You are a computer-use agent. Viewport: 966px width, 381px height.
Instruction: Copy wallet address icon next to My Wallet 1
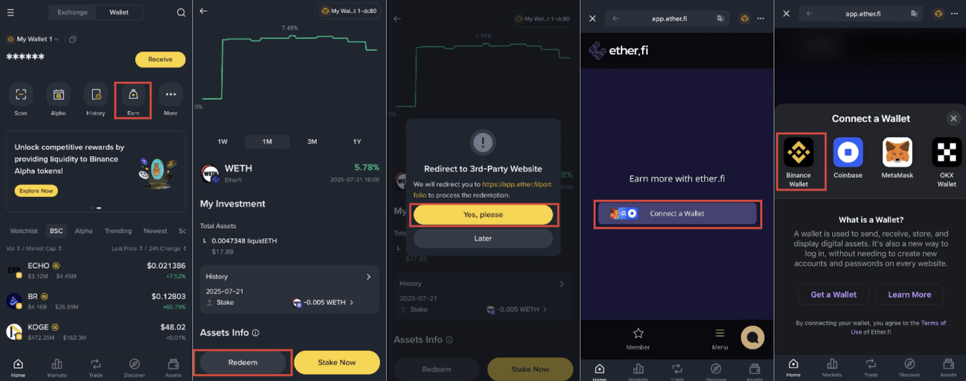click(x=72, y=39)
